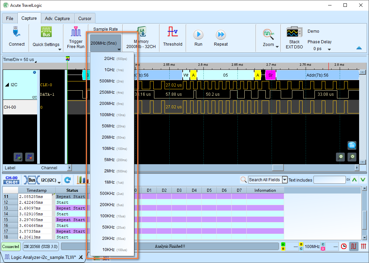Click the report list scroll-down arrow
Viewport: 369px width, 263px height.
[365, 237]
